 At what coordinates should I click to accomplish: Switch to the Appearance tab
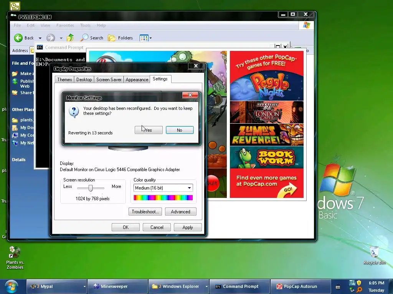(137, 80)
